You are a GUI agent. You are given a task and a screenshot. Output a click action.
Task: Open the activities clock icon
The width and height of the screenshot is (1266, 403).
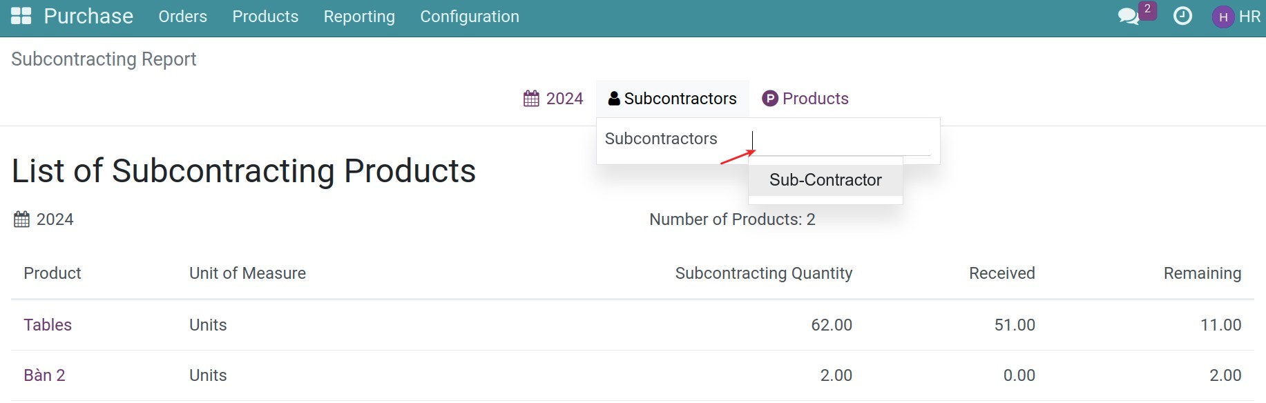pos(1182,16)
